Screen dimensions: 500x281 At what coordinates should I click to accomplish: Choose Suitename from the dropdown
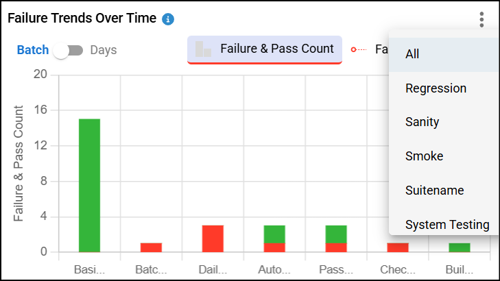434,190
